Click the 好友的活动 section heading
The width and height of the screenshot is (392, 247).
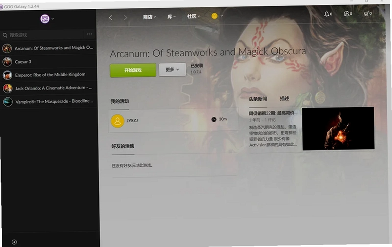pyautogui.click(x=123, y=146)
